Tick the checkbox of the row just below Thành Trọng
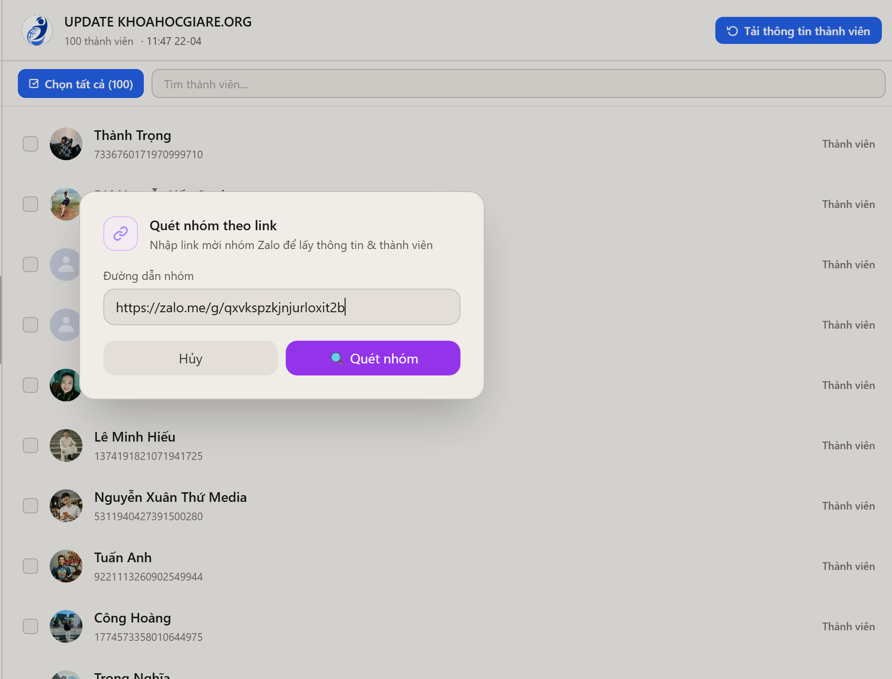Screen dimensions: 892x679 point(30,204)
